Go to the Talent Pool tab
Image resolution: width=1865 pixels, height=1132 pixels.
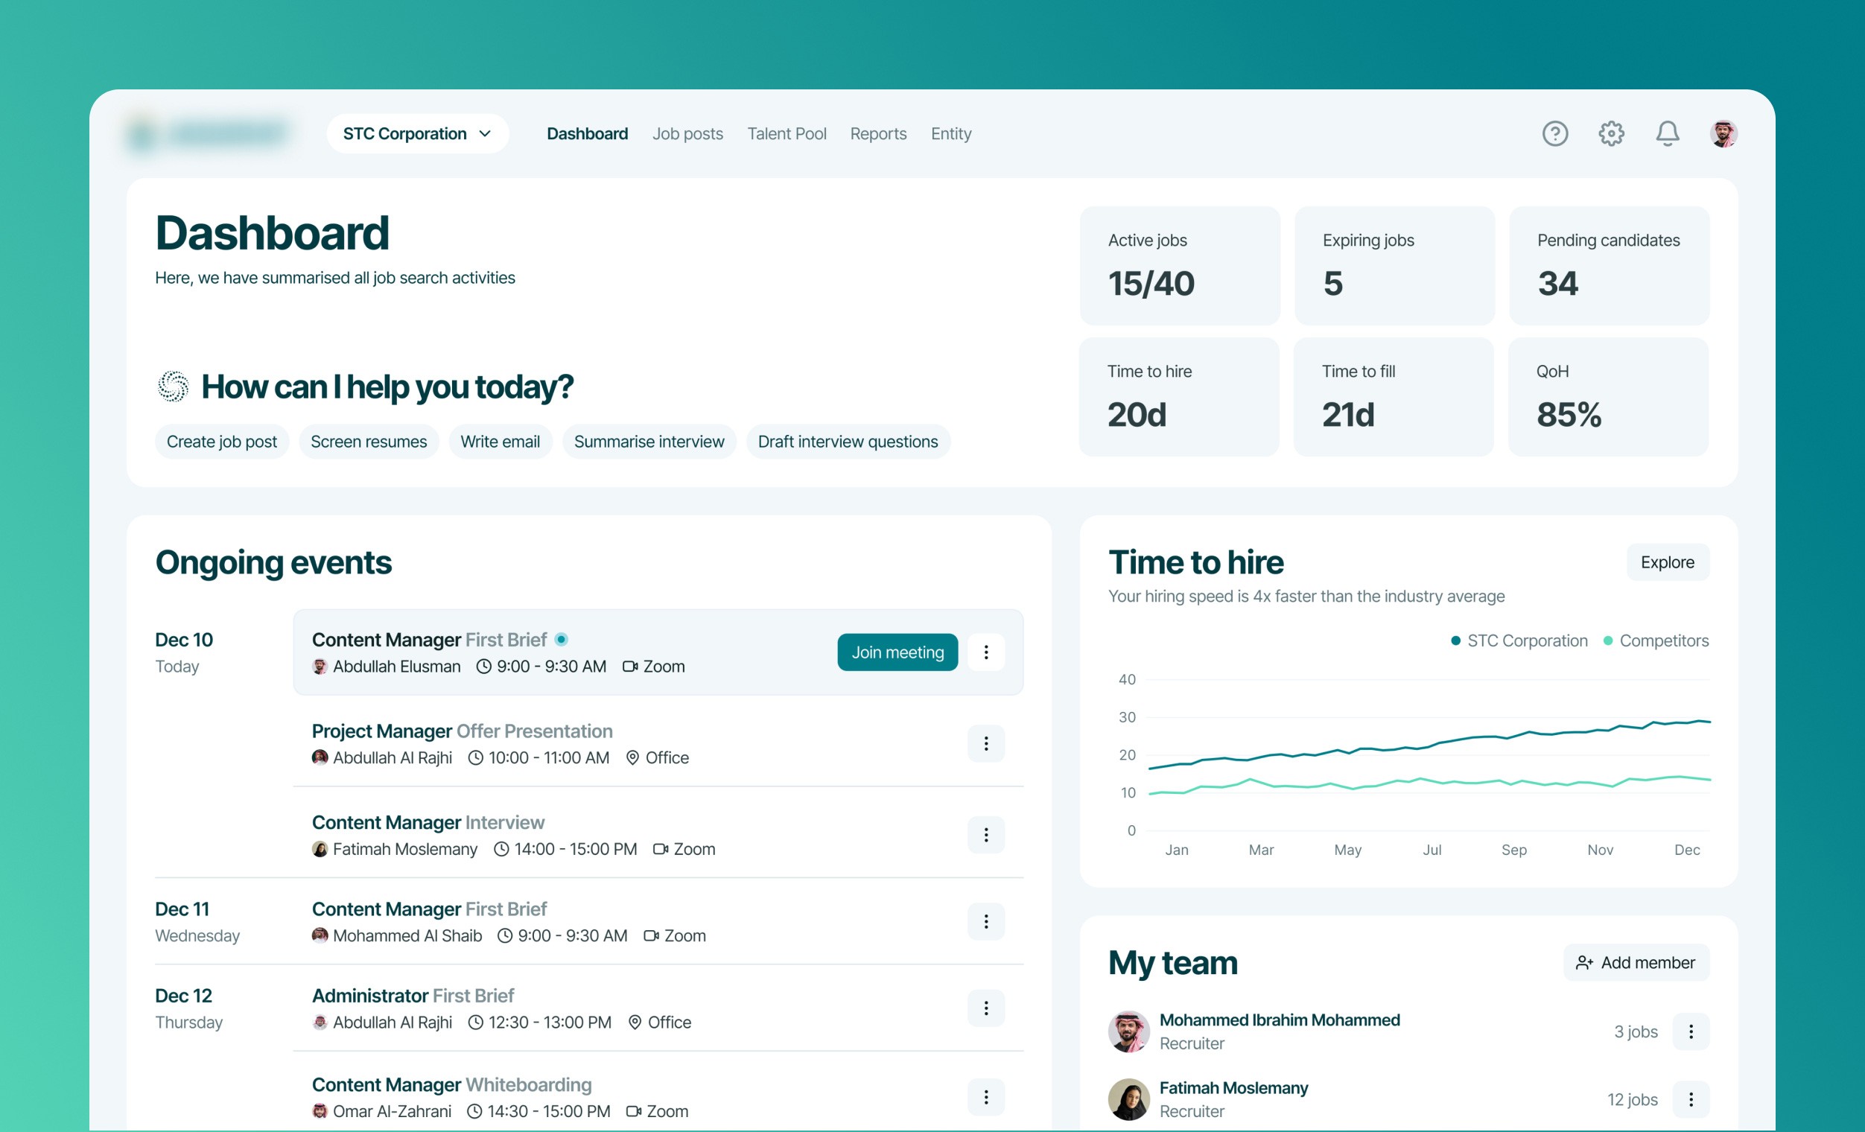pyautogui.click(x=787, y=134)
